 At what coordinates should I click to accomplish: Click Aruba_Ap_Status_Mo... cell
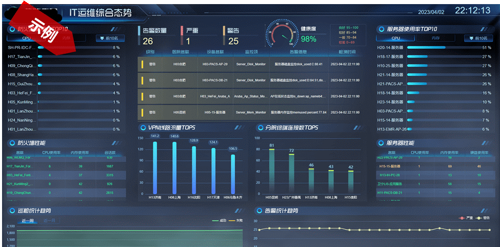point(251,96)
